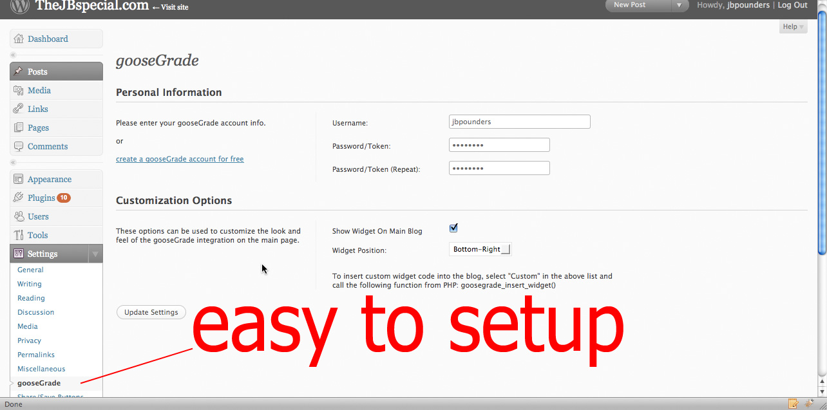The height and width of the screenshot is (410, 827).
Task: Select Discussion under Settings
Action: (35, 312)
